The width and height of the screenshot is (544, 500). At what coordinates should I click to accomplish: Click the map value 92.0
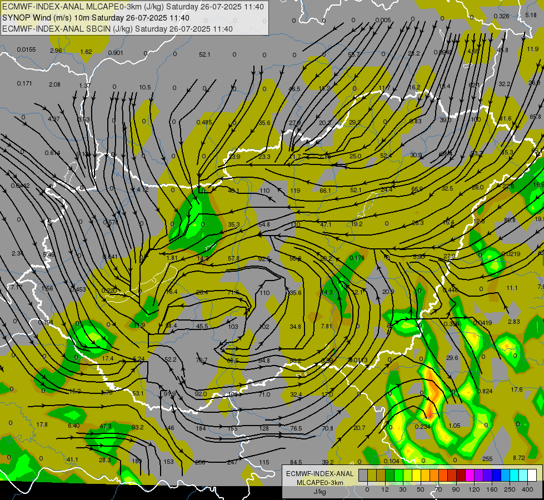coord(201,394)
